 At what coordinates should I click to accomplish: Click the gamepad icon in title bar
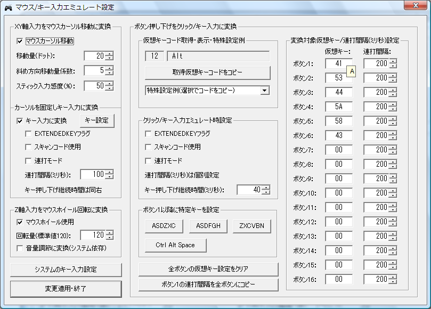(9, 7)
